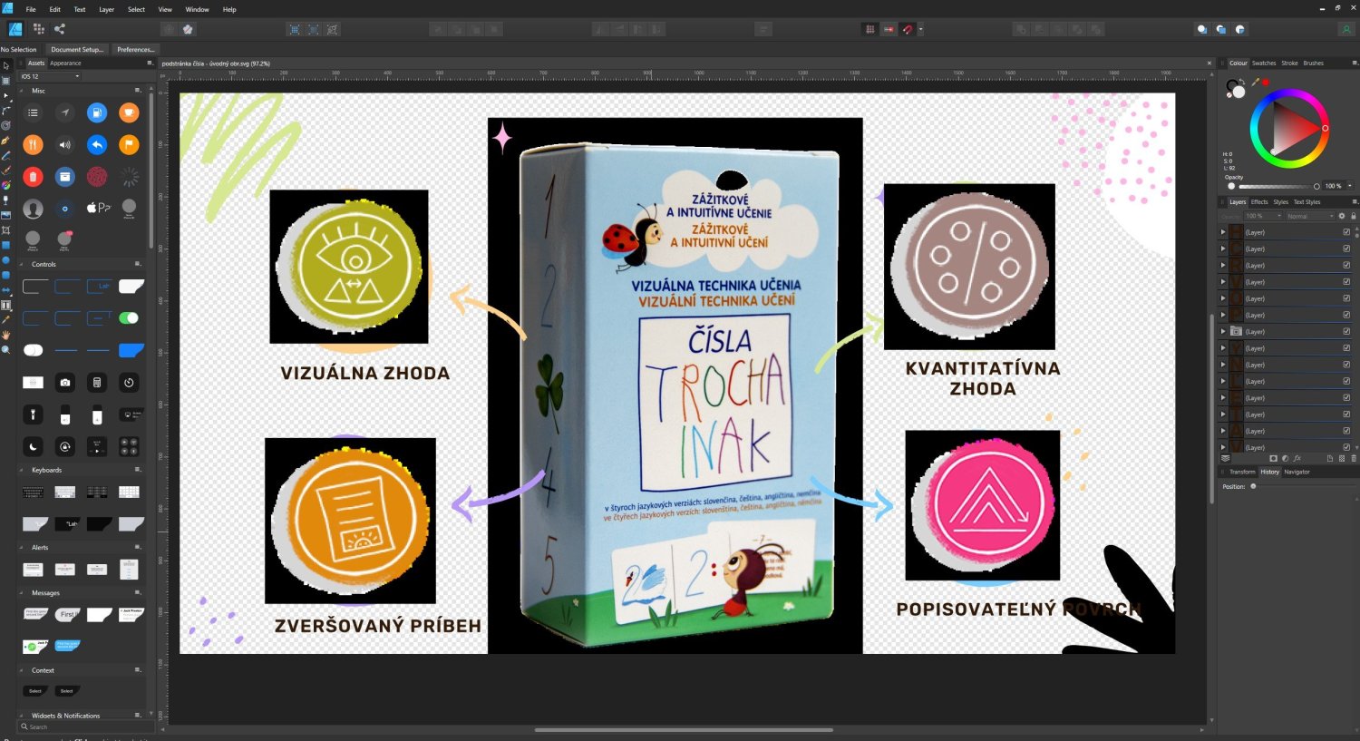
Task: Delete the selected layer with the trash icon
Action: [x=1354, y=458]
